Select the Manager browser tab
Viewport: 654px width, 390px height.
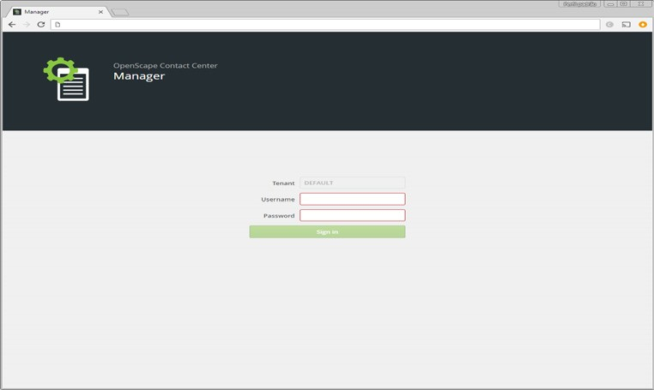pyautogui.click(x=58, y=12)
